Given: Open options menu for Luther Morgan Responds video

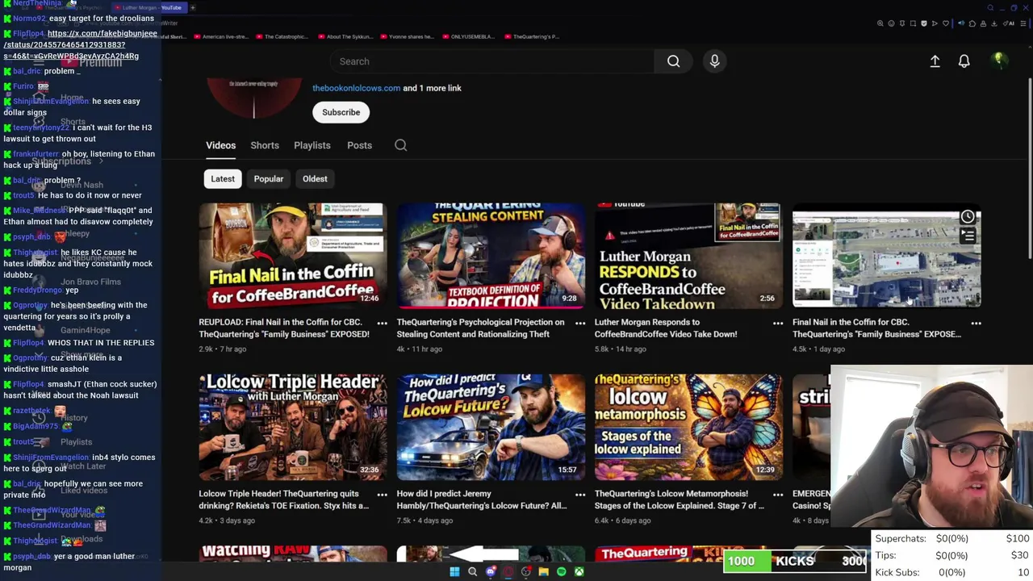Looking at the screenshot, I should click(778, 323).
